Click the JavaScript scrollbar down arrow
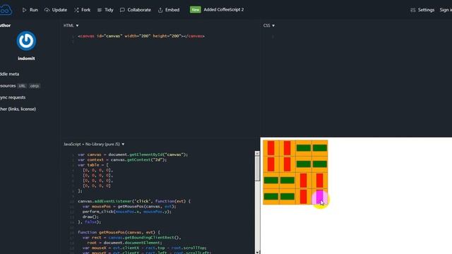Screen dimensions: 452x254 click(x=257, y=252)
